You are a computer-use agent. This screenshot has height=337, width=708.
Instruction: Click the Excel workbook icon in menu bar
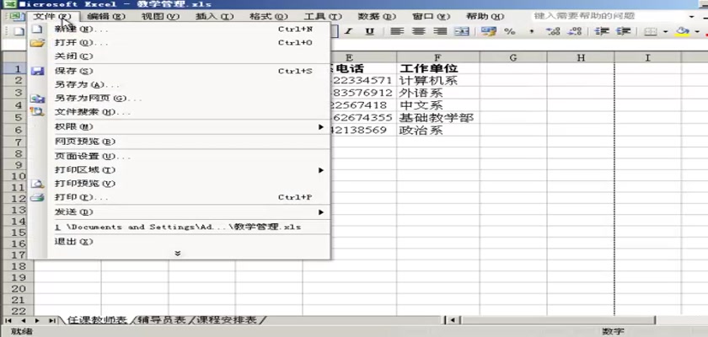pyautogui.click(x=15, y=16)
